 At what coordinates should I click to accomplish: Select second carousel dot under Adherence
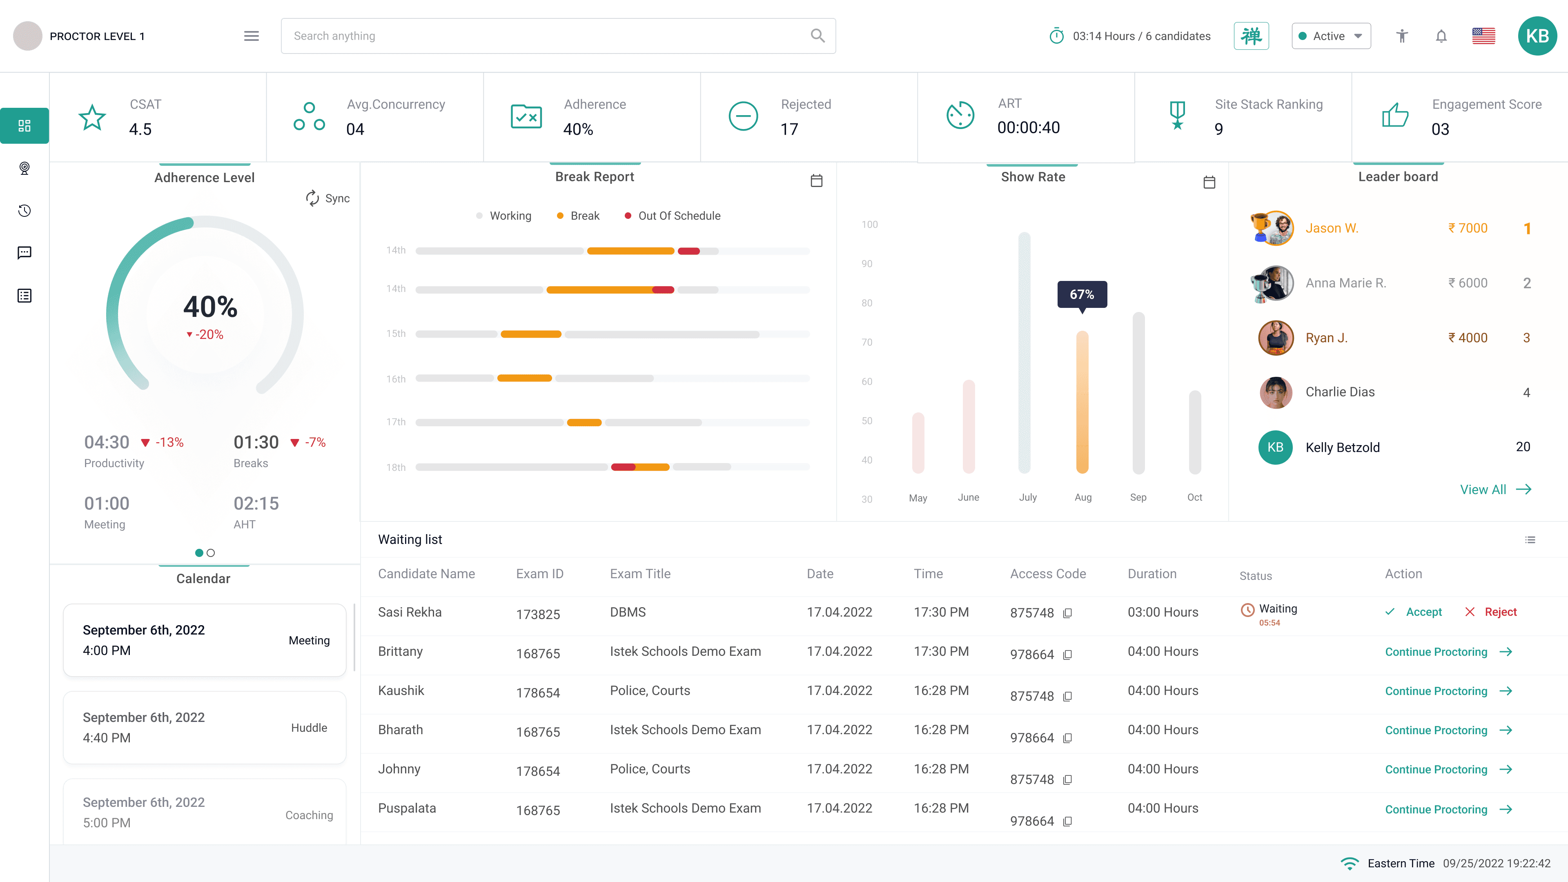pyautogui.click(x=211, y=553)
